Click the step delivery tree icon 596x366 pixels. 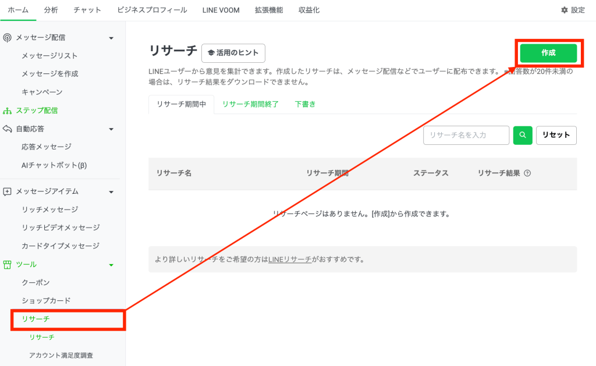7,111
